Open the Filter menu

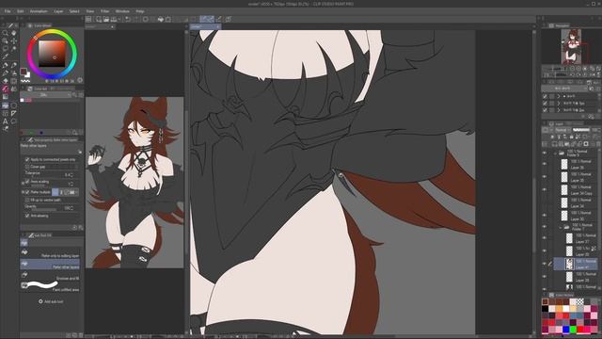point(104,11)
